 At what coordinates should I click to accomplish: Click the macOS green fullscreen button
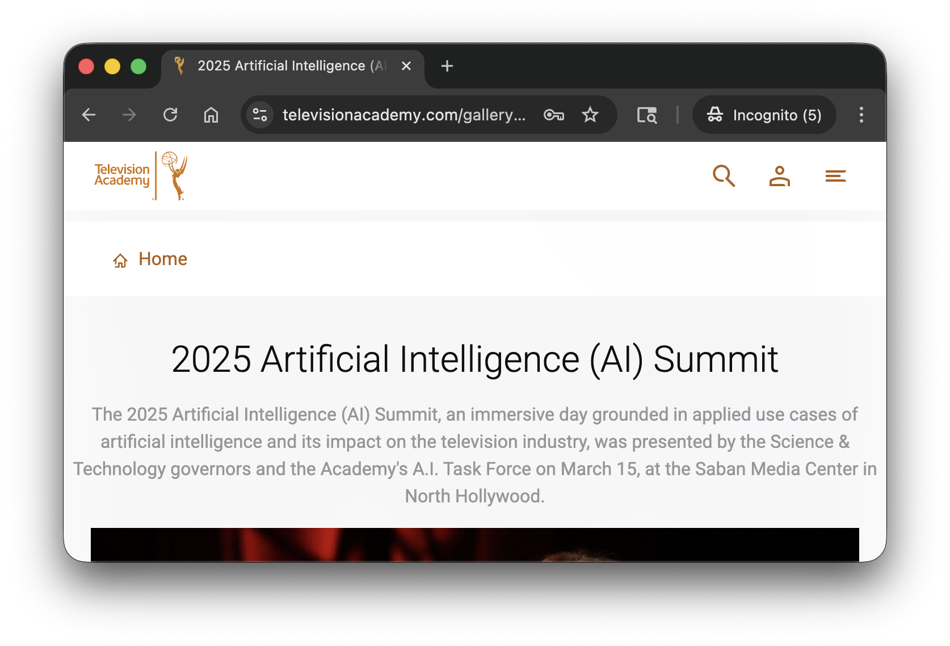click(138, 66)
